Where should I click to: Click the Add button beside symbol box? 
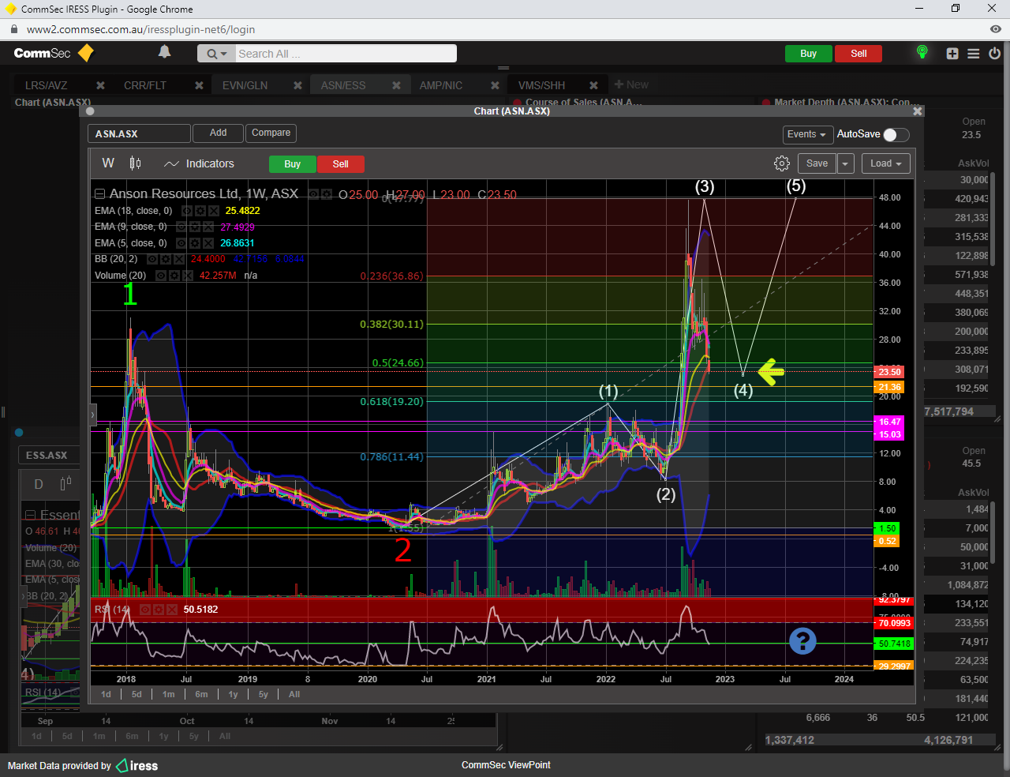pos(218,133)
